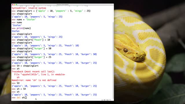Close the Python Shell window
The height and width of the screenshot is (104, 185).
tap(13, 5)
